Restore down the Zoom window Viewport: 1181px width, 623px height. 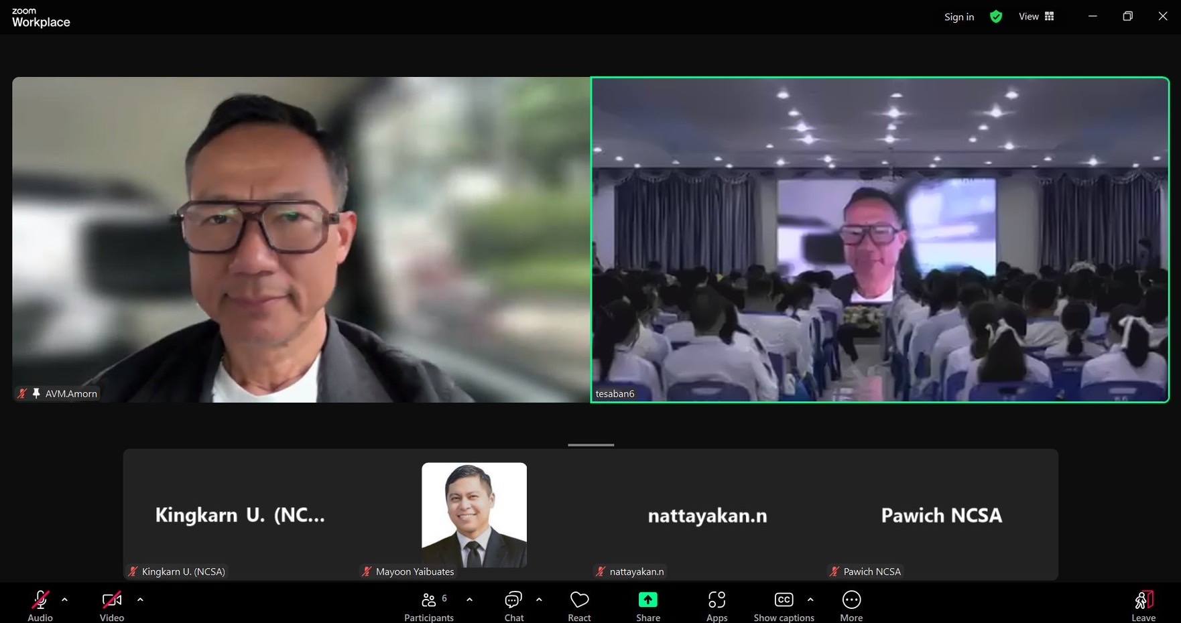1127,16
